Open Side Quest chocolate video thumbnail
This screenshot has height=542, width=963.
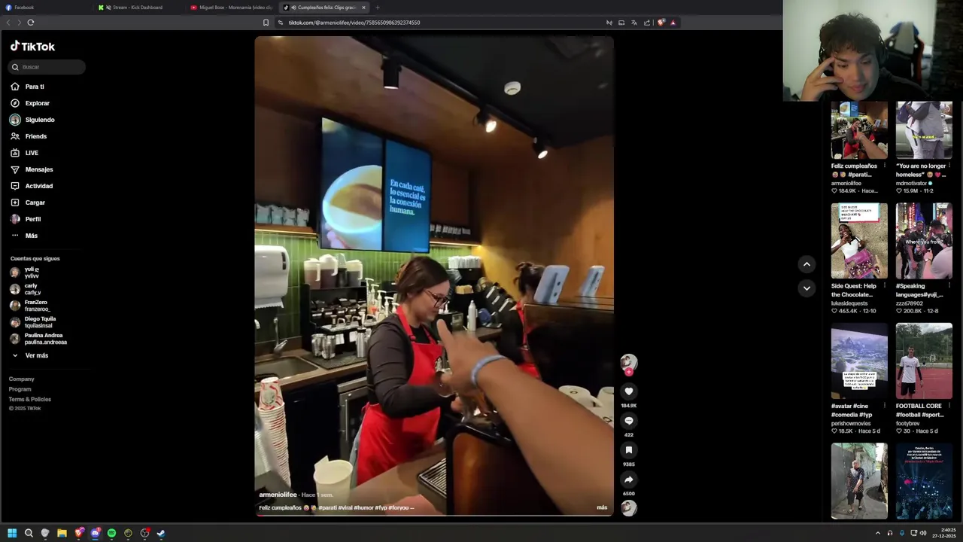859,241
